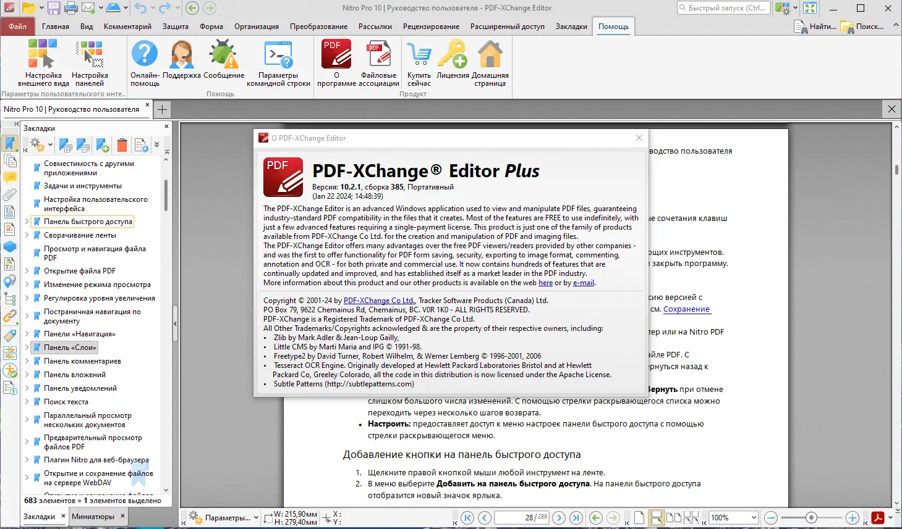The width and height of the screenshot is (902, 529).
Task: Click the 'here' link in About dialog
Action: [x=546, y=283]
